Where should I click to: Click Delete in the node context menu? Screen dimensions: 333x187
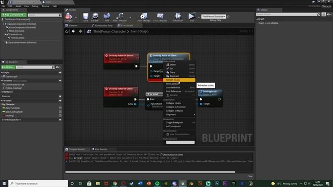(x=179, y=64)
